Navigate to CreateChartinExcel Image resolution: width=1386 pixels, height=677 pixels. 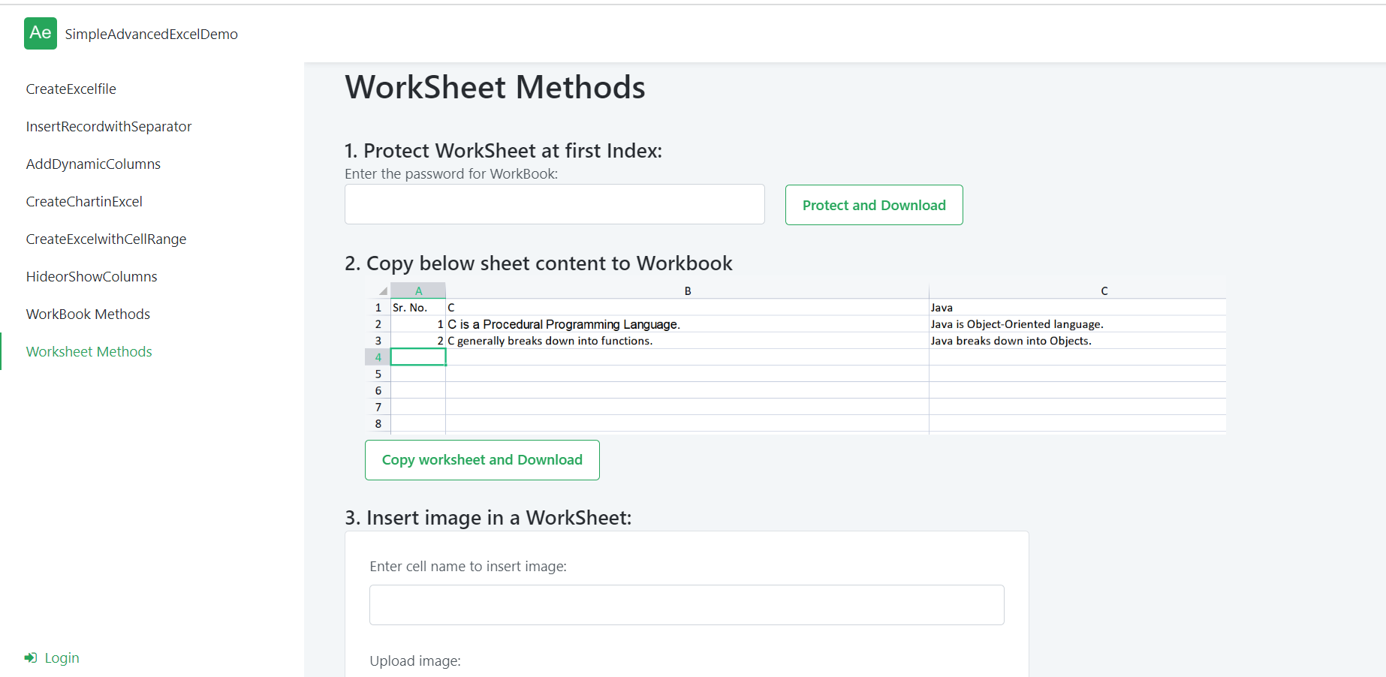tap(84, 202)
